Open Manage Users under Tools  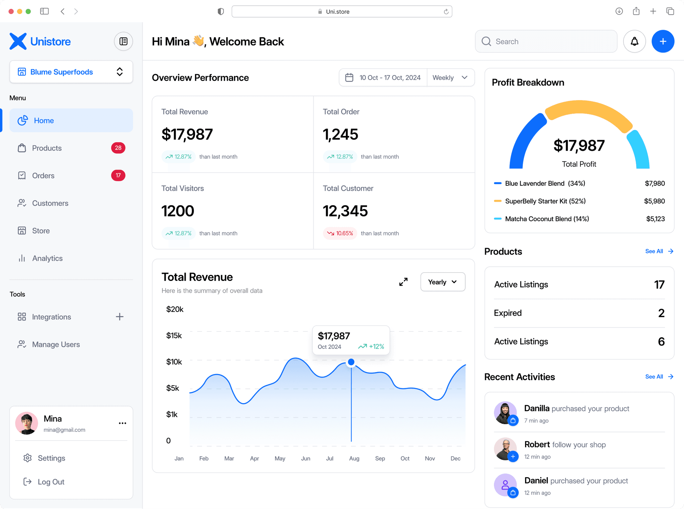[x=71, y=344]
